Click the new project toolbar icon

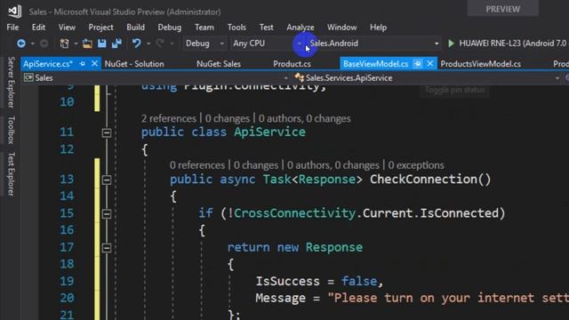point(64,44)
